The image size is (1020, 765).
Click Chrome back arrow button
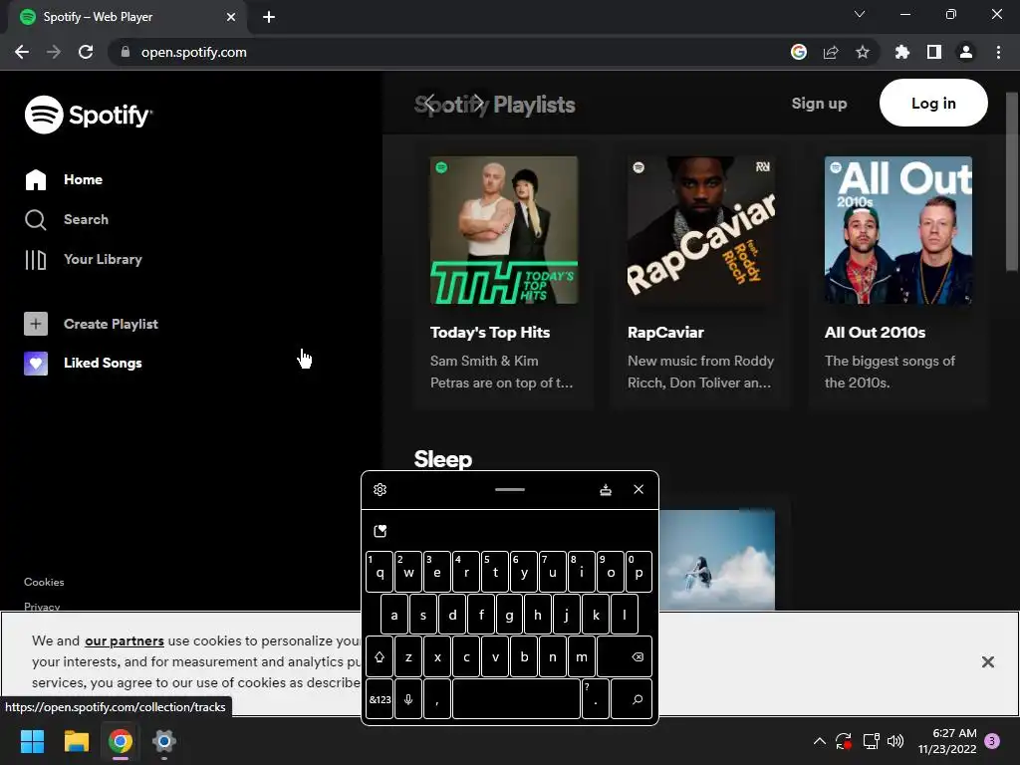click(x=22, y=52)
